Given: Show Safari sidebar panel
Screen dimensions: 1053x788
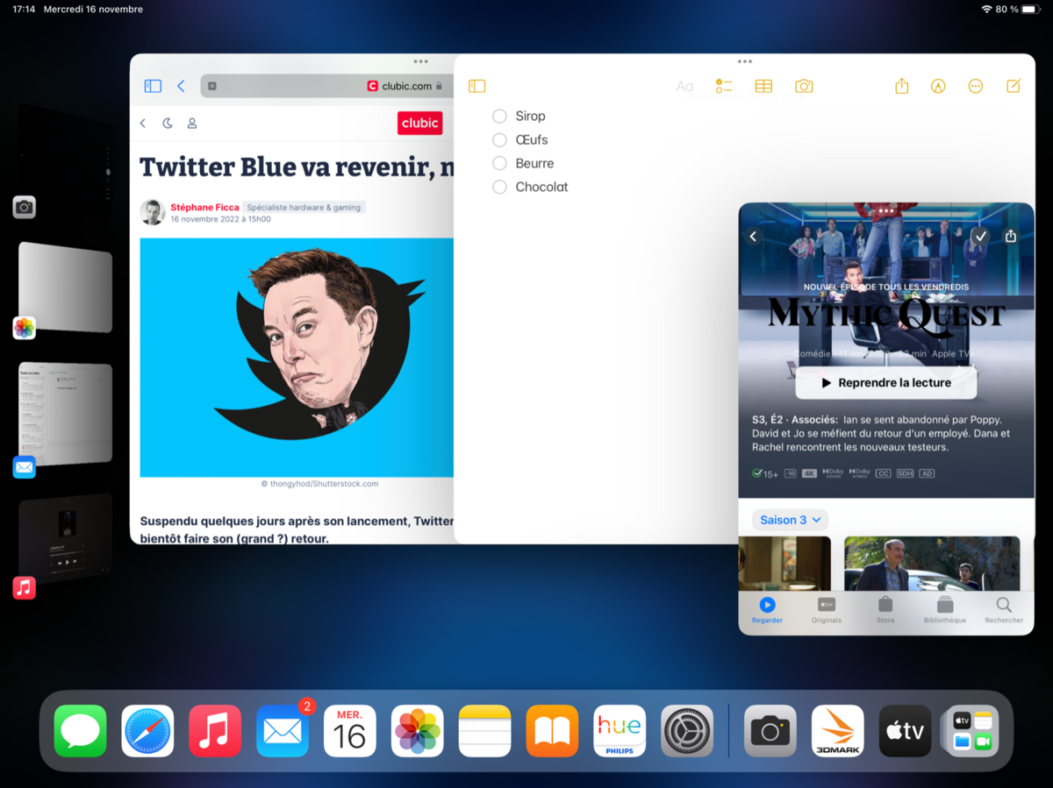Looking at the screenshot, I should 153,86.
